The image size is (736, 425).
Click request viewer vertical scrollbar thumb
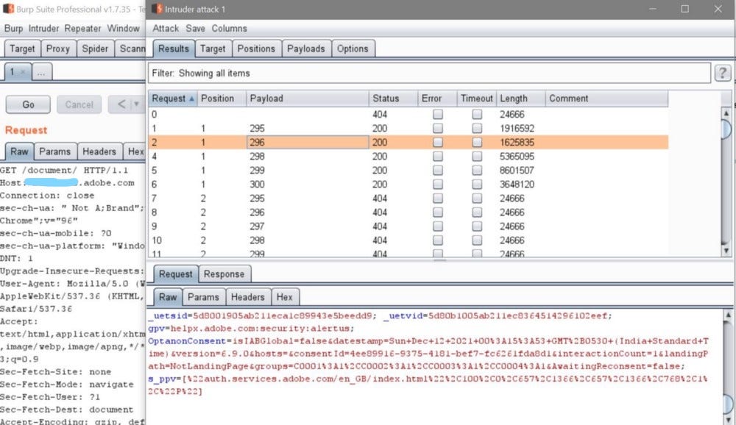click(x=728, y=404)
